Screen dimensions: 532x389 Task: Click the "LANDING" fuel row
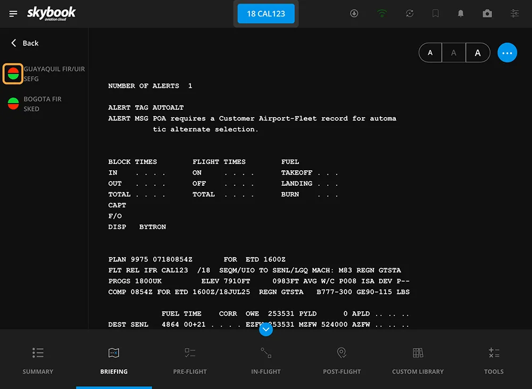click(x=310, y=184)
